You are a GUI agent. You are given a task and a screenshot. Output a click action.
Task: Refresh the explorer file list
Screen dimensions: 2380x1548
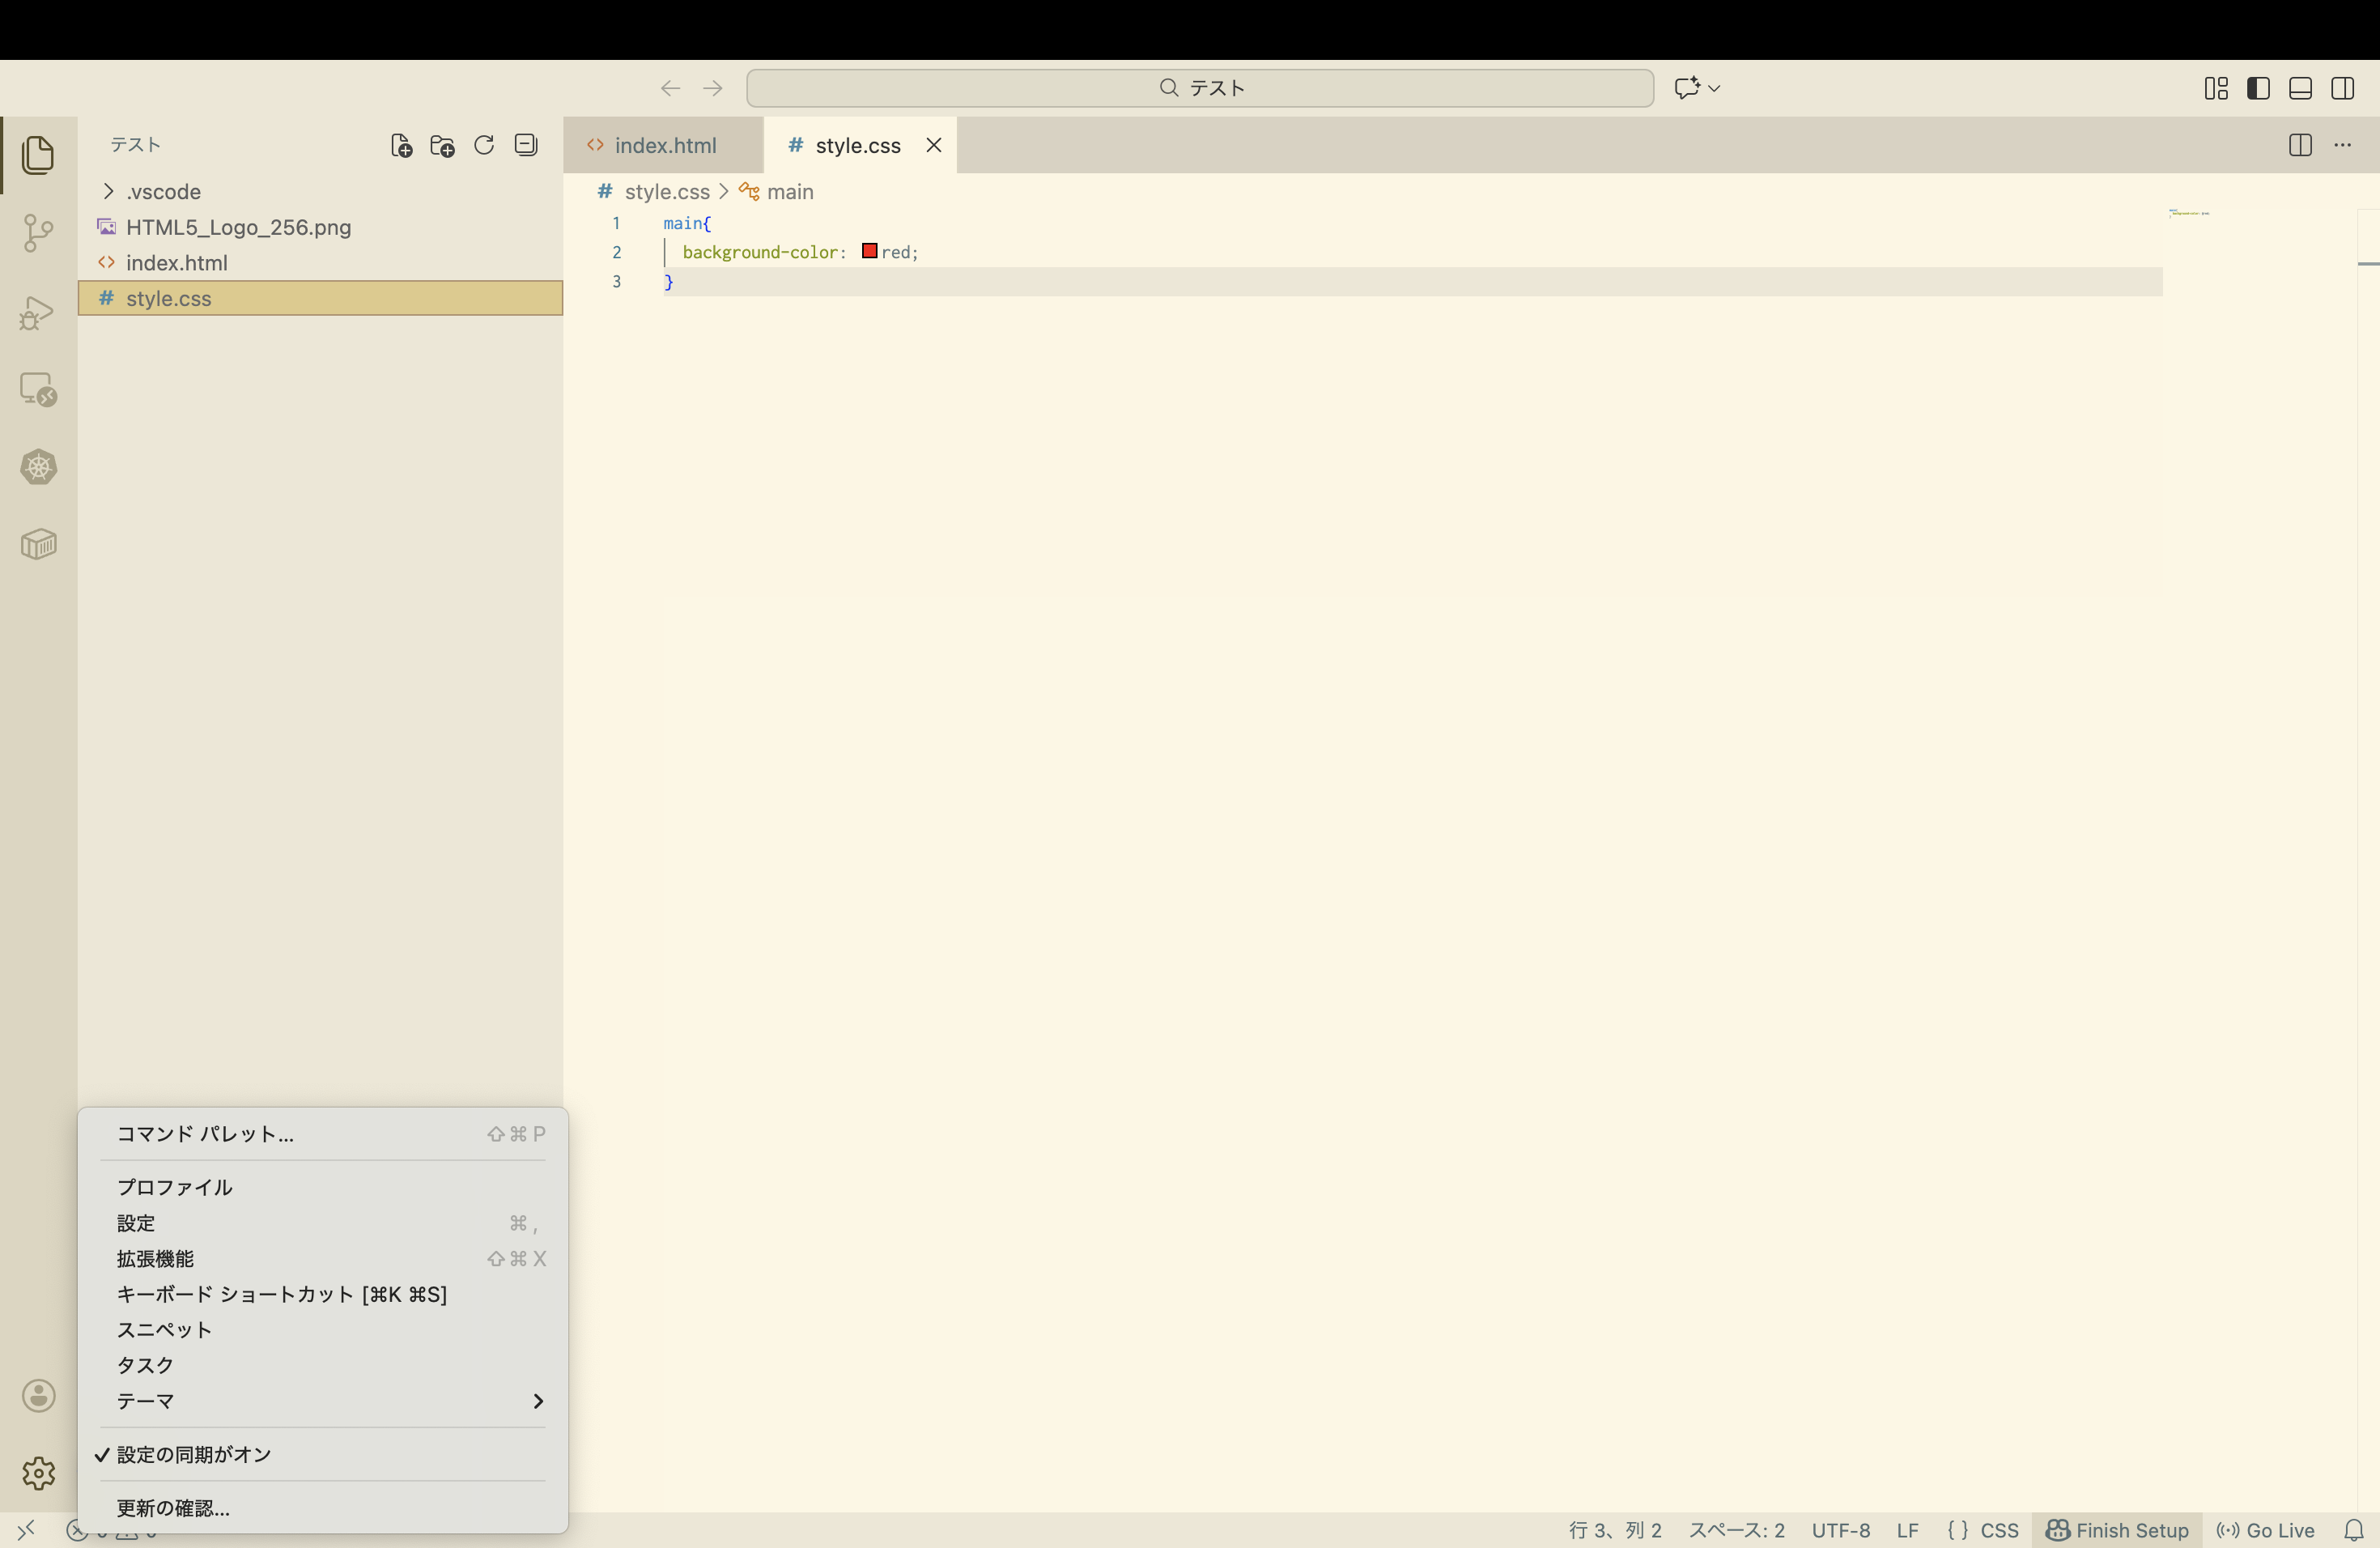[484, 146]
